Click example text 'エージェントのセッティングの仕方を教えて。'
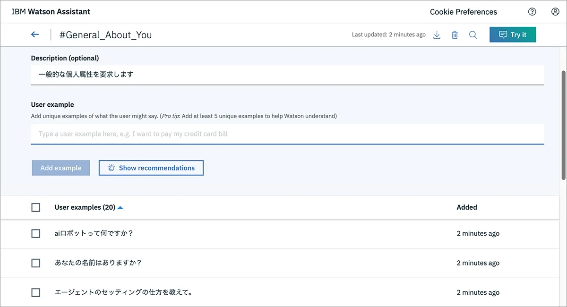The image size is (567, 307). point(123,292)
